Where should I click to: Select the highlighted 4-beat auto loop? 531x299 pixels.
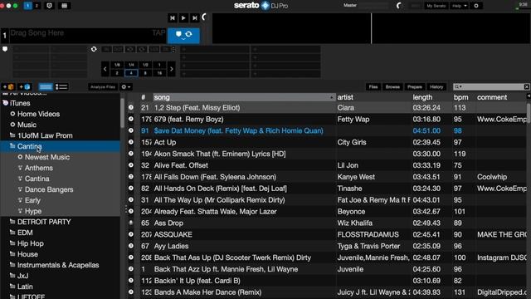(x=131, y=73)
